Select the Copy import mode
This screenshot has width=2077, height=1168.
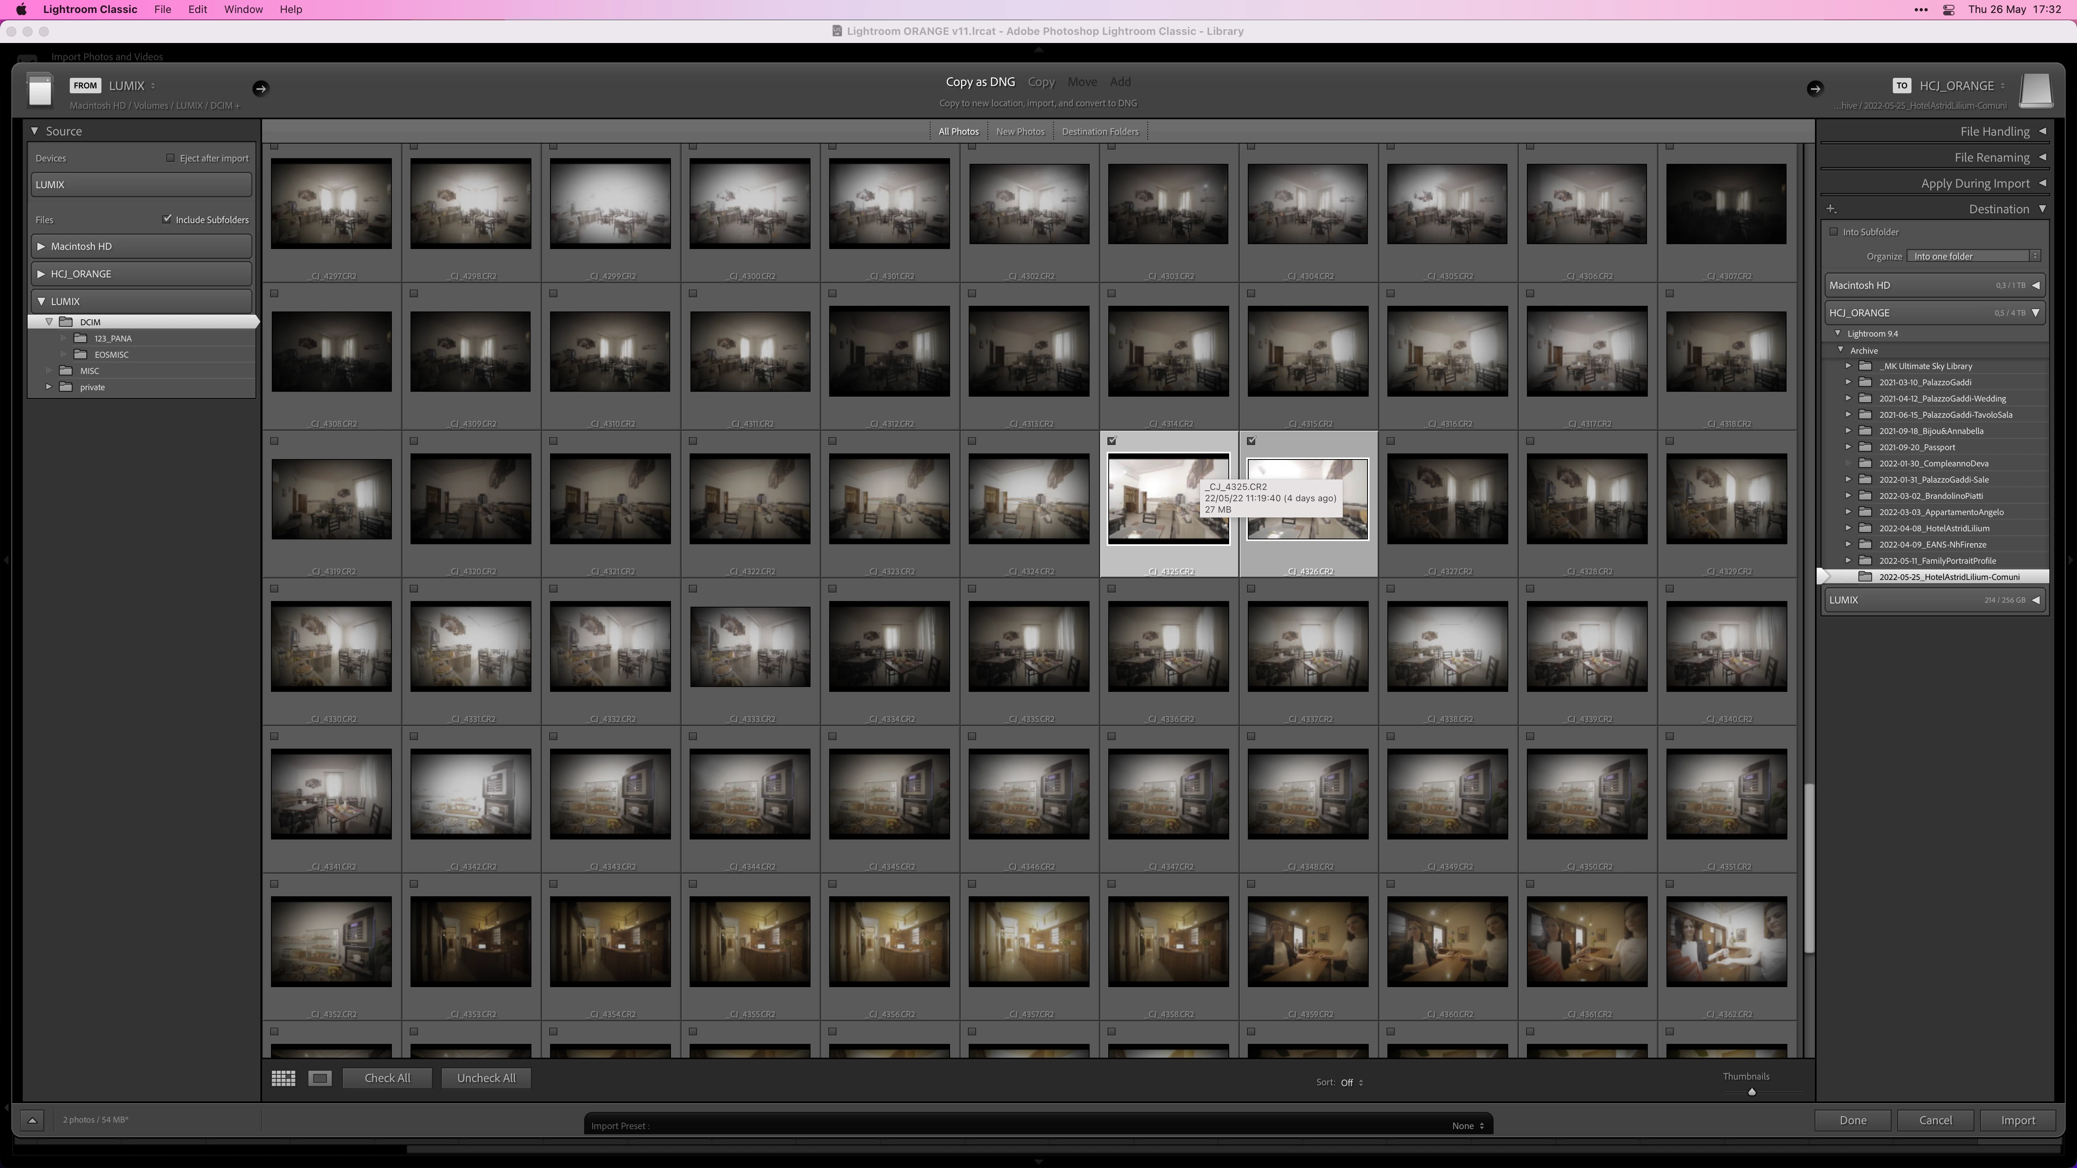(1041, 82)
